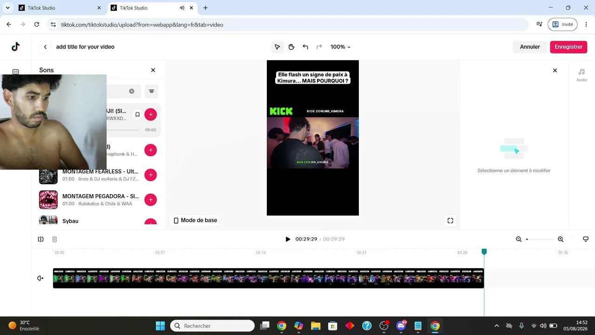The width and height of the screenshot is (595, 335).
Task: Save with the Enregistrer button
Action: tap(569, 47)
